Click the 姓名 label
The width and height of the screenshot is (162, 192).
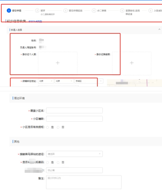34,41
